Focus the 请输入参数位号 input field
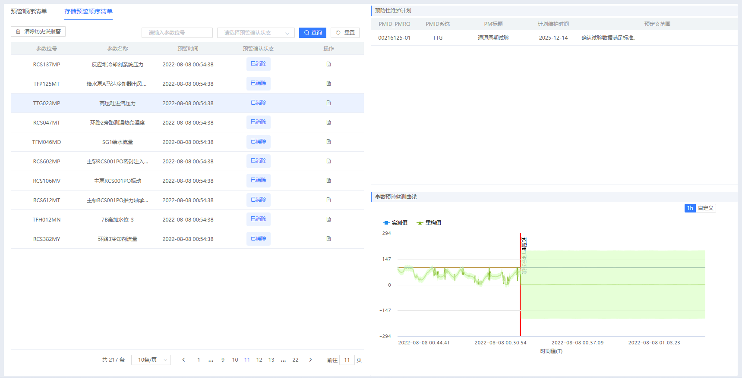 [177, 33]
